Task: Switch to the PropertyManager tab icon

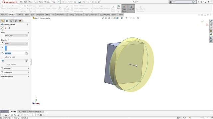Action: click(7, 21)
